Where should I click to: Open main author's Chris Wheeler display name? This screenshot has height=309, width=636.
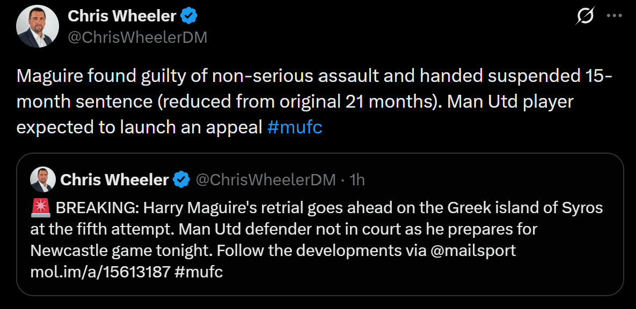pyautogui.click(x=122, y=17)
